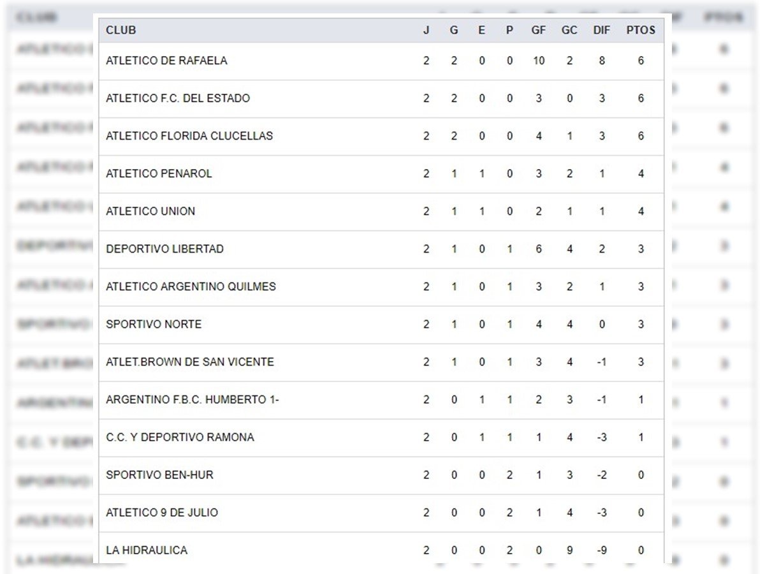
Task: Select C.C. Y DEPORTIVO RAMONA entry
Action: (x=180, y=437)
